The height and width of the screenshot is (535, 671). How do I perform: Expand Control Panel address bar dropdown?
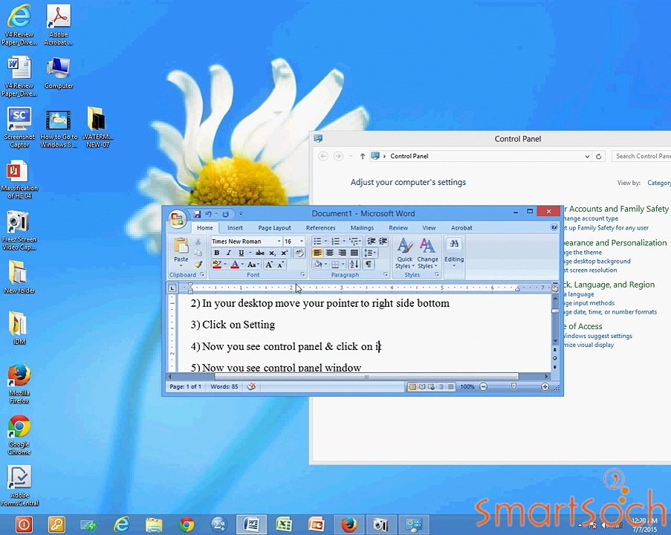(x=587, y=156)
